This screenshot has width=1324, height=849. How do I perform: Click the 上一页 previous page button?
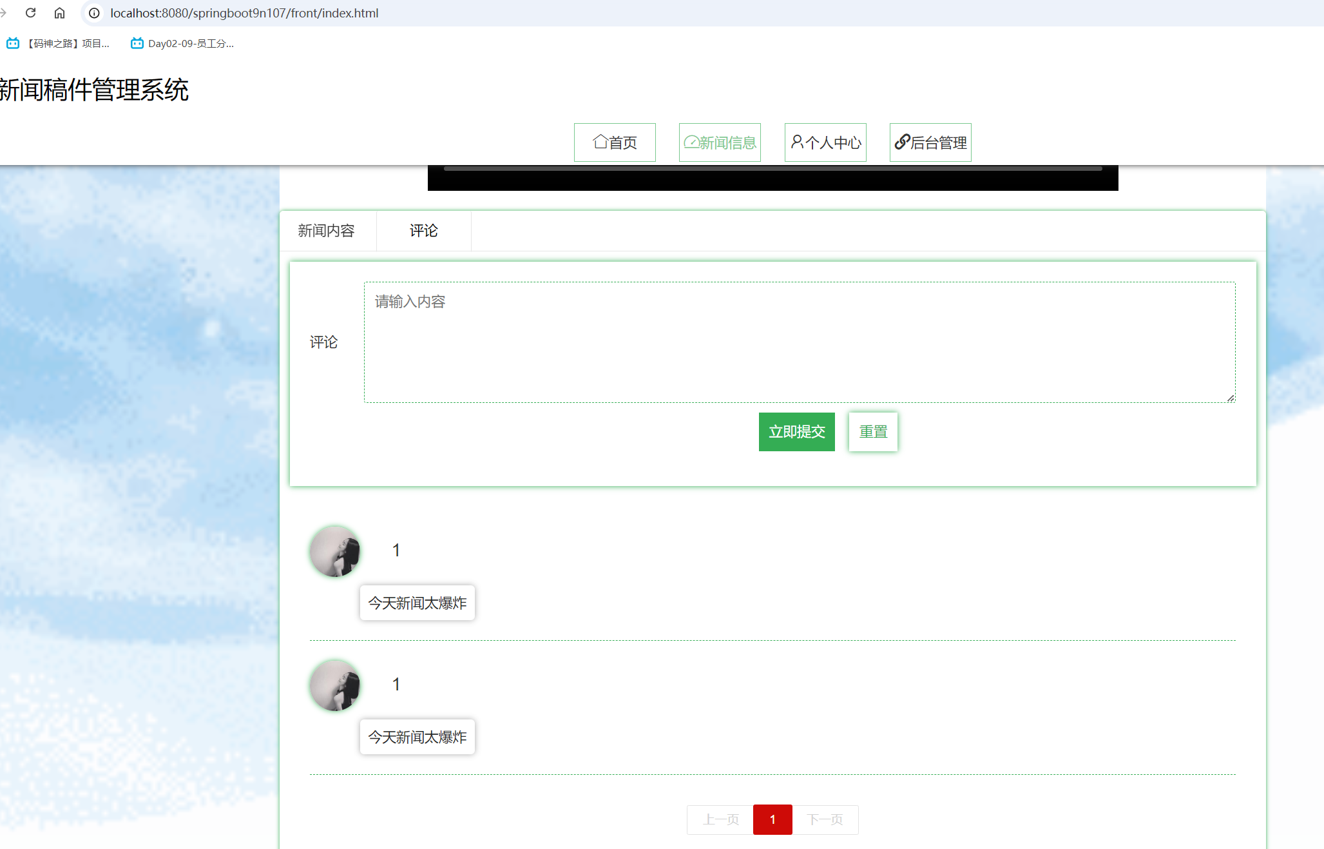click(x=720, y=819)
